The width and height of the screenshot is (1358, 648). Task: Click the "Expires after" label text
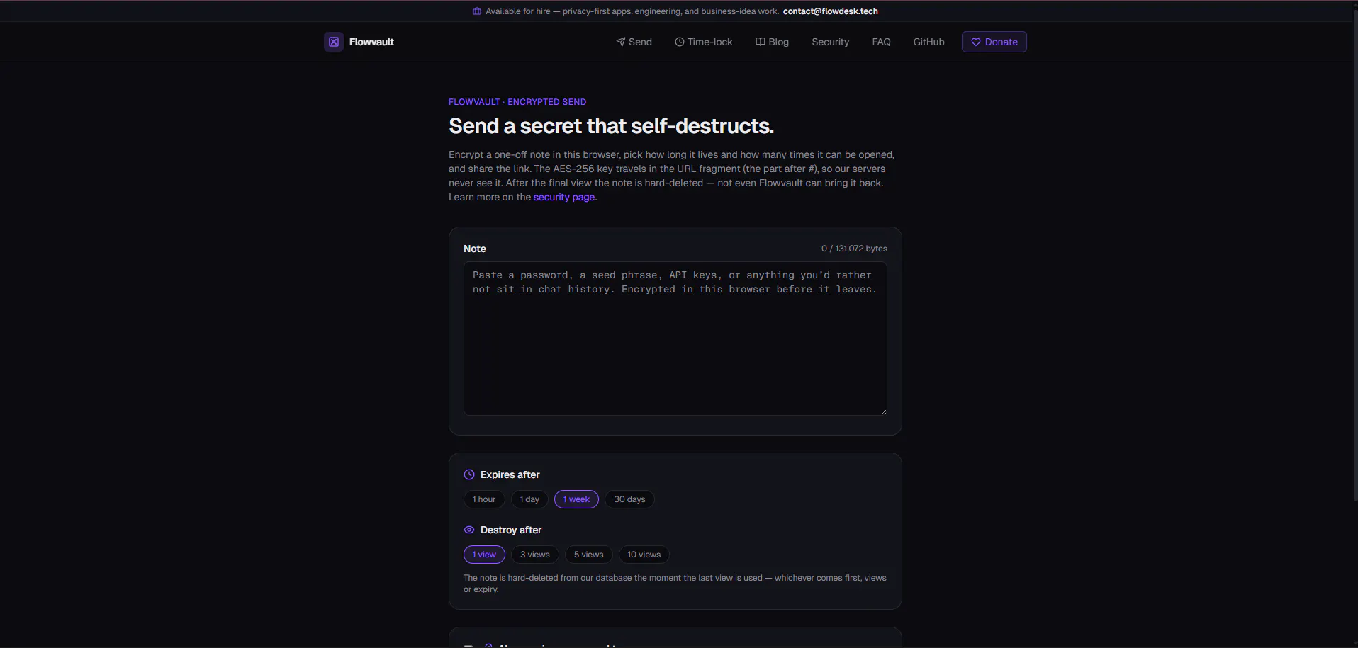coord(510,474)
